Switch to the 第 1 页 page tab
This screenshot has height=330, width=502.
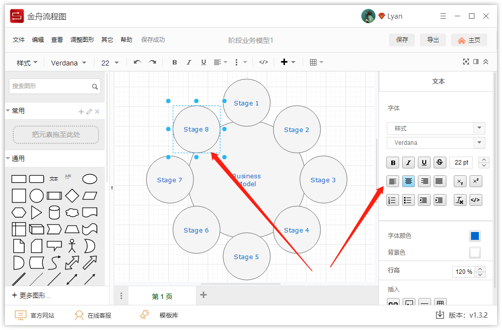pos(162,296)
